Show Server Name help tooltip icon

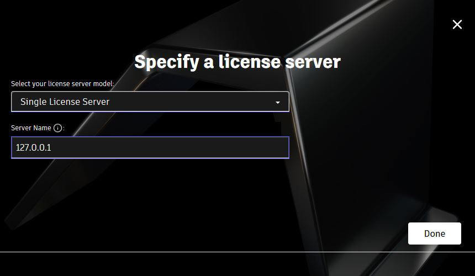tap(57, 128)
